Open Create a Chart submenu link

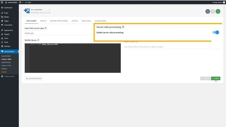click(x=6, y=66)
